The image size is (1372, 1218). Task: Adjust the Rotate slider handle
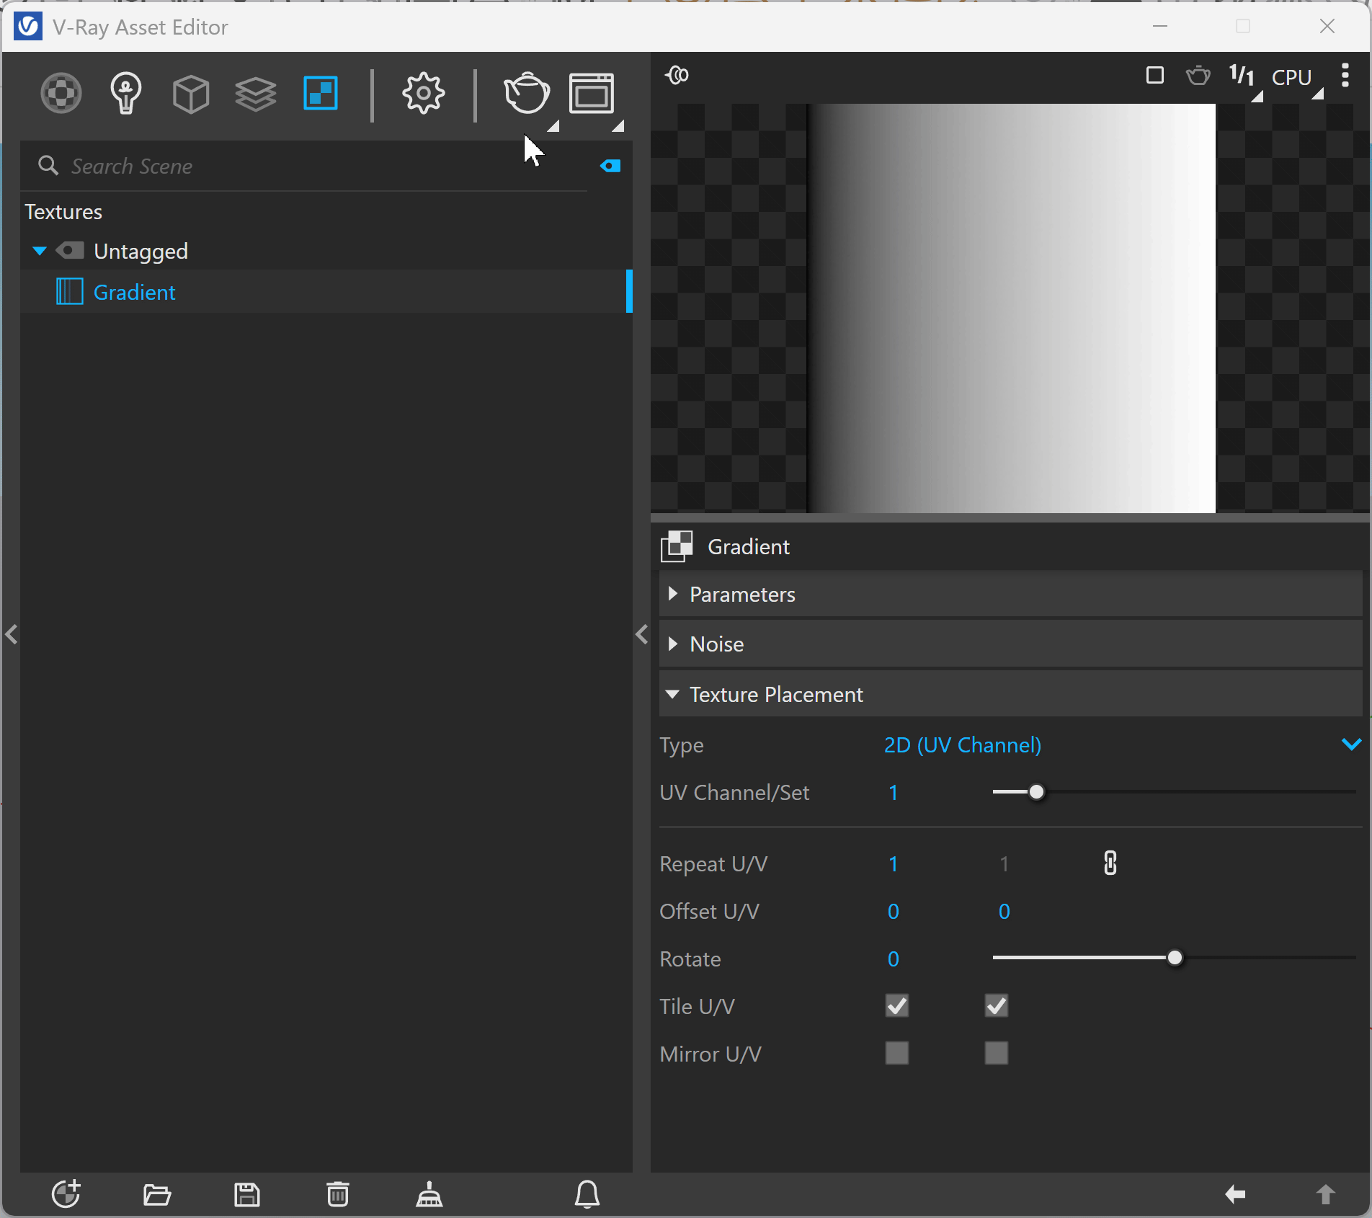(1175, 959)
